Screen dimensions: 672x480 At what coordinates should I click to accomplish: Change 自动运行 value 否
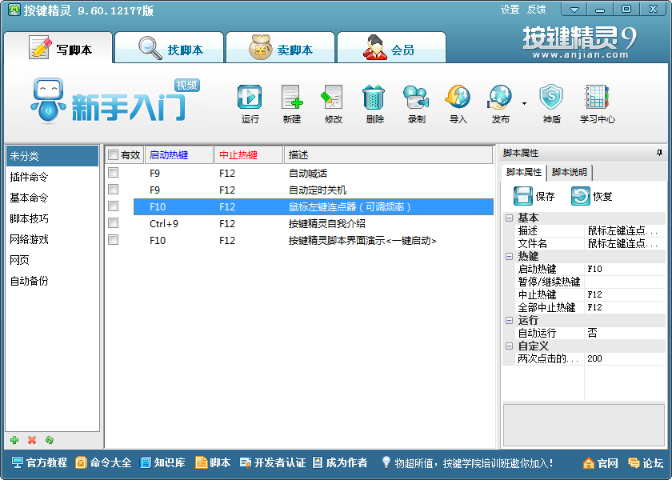[x=625, y=333]
